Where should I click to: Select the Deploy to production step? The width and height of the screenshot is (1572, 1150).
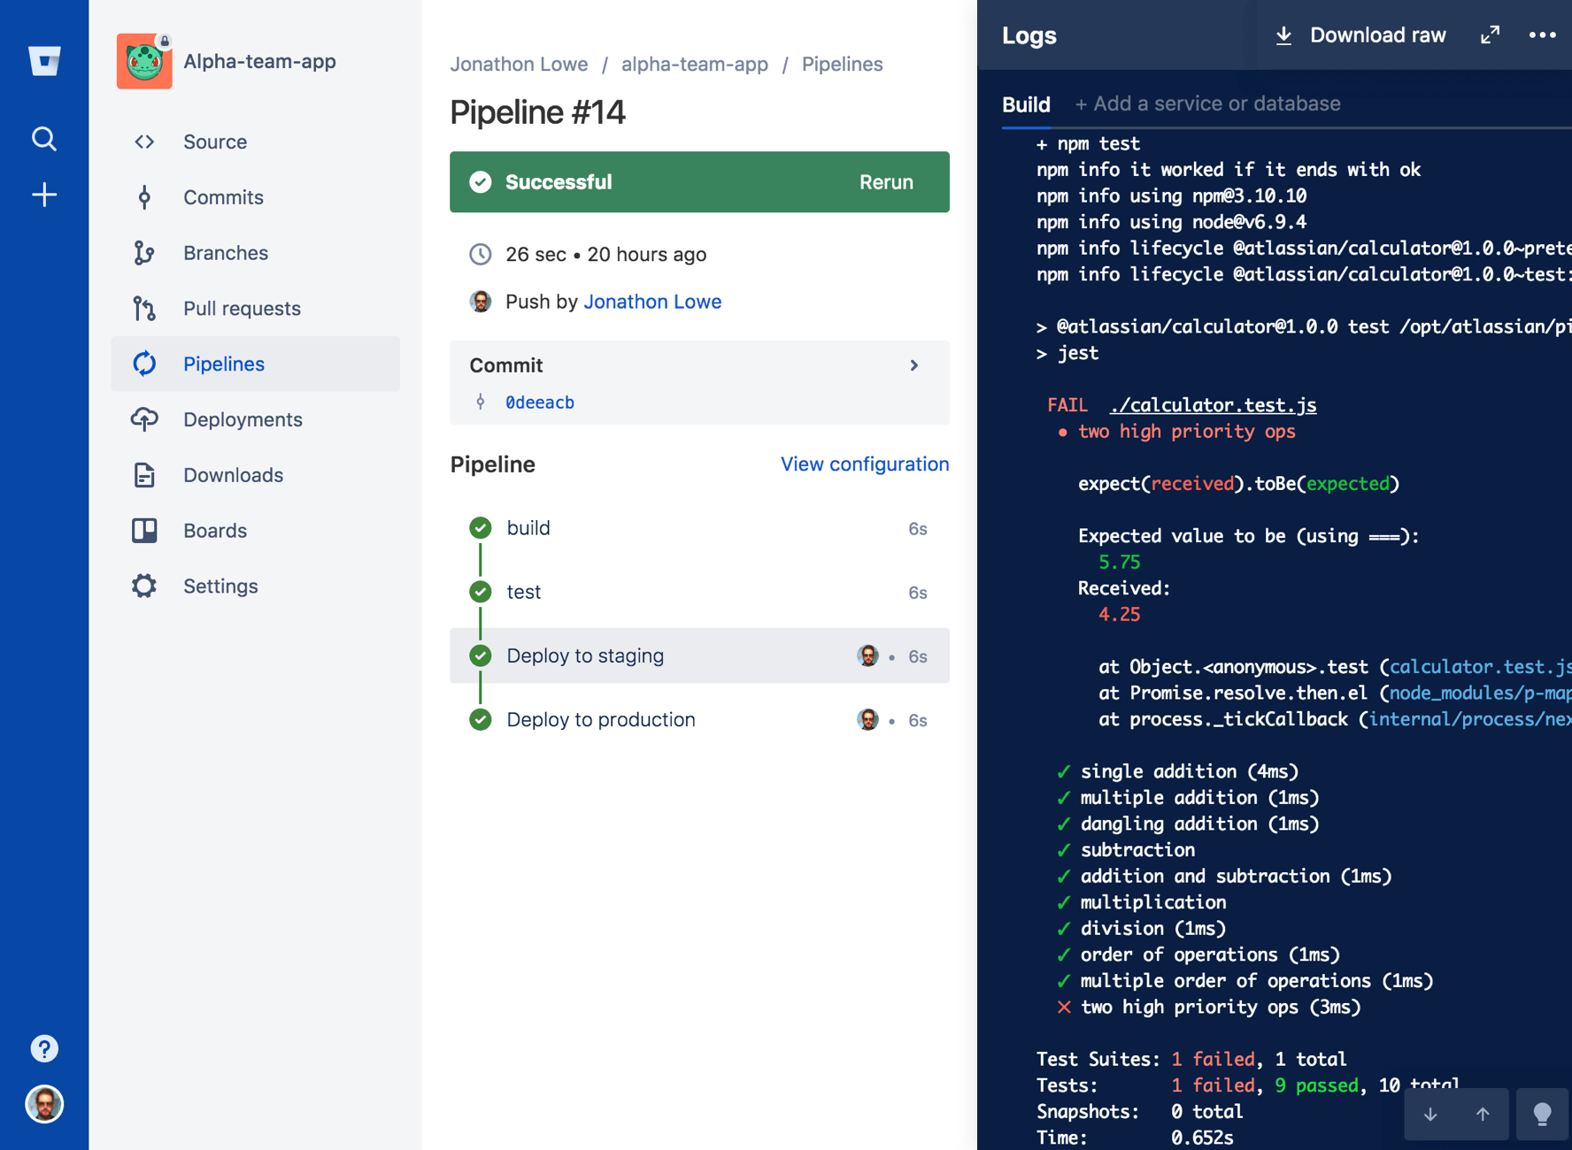pos(699,720)
